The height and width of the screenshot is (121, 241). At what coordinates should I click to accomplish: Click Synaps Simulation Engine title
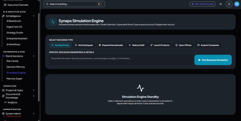pyautogui.click(x=81, y=21)
